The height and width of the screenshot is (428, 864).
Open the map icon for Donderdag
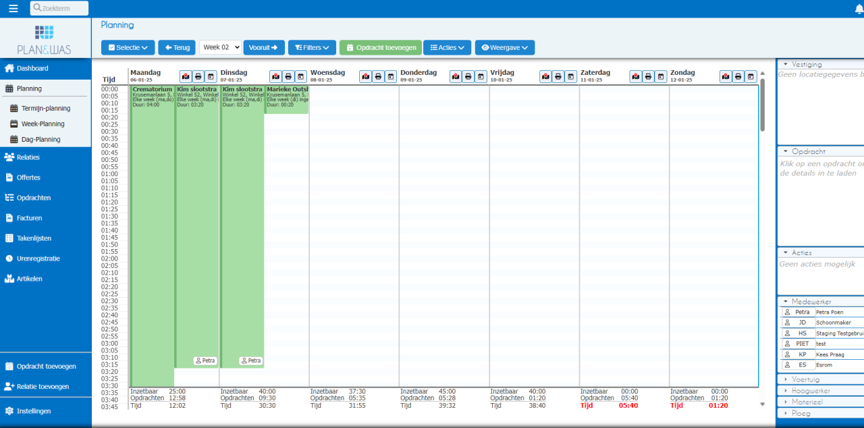pyautogui.click(x=456, y=76)
